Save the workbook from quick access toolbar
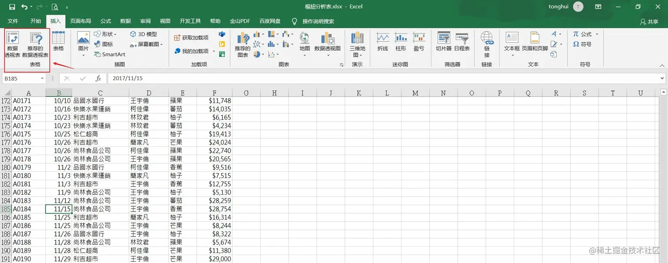This screenshot has height=263, width=668. click(12, 7)
